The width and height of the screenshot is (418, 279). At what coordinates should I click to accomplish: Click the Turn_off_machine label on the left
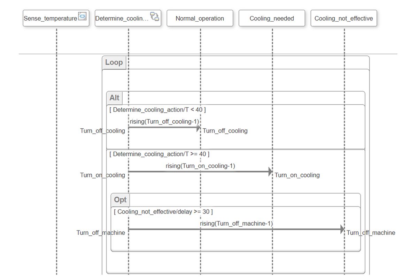pyautogui.click(x=101, y=233)
